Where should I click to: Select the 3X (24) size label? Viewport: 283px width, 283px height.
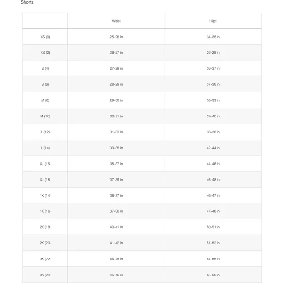coord(45,275)
